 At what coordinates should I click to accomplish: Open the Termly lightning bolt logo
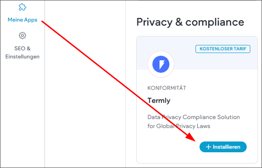point(161,64)
